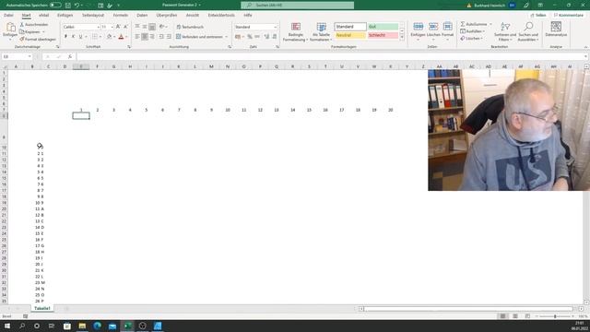Click the insert function fx icon

click(70, 56)
